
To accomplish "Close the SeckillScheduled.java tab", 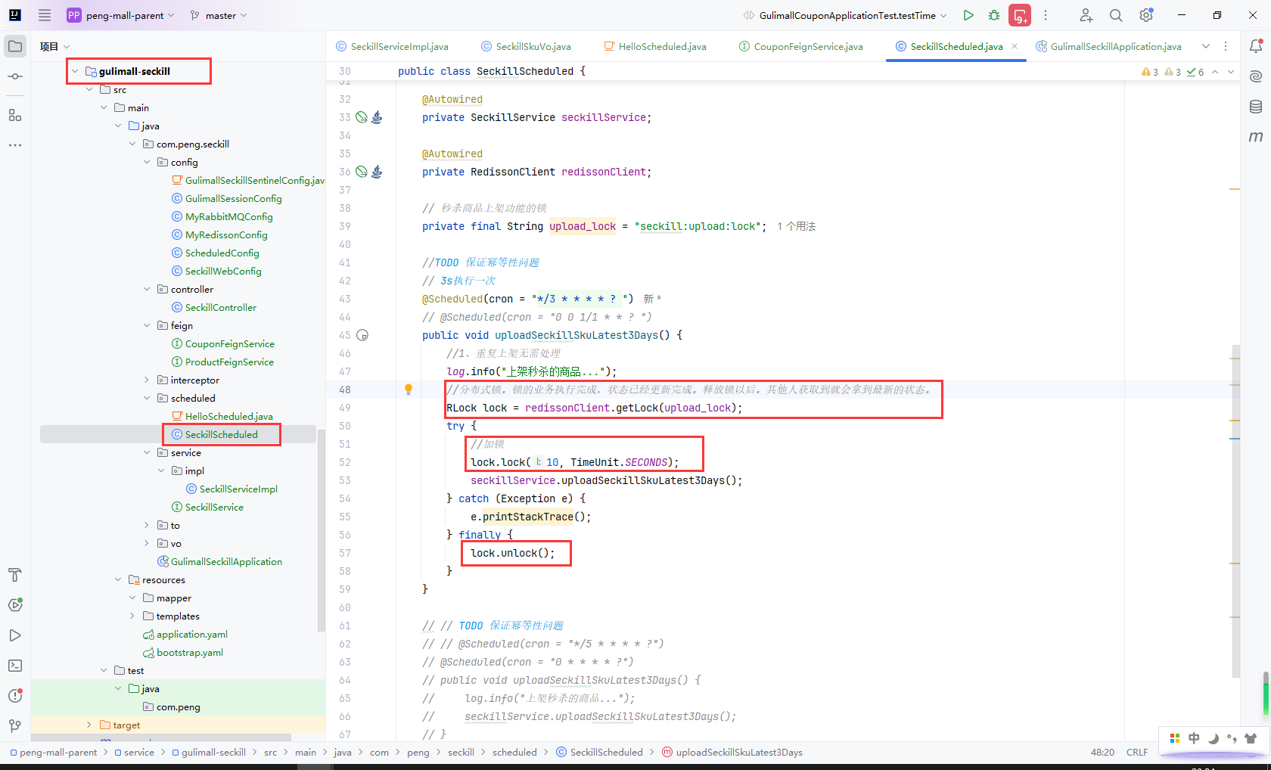I will tap(1015, 46).
